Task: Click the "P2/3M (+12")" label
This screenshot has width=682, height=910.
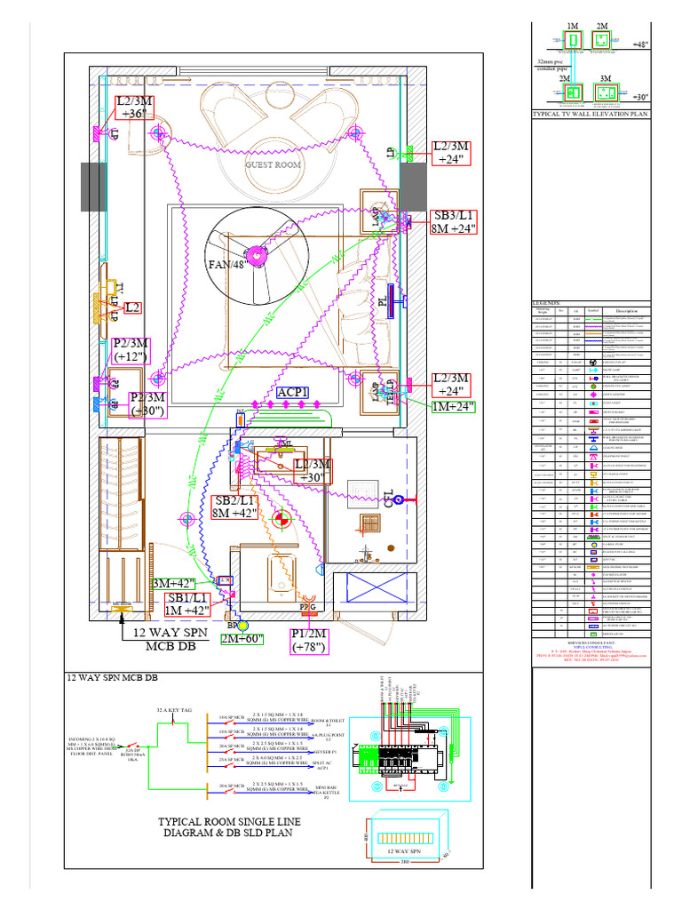Action: [x=131, y=350]
